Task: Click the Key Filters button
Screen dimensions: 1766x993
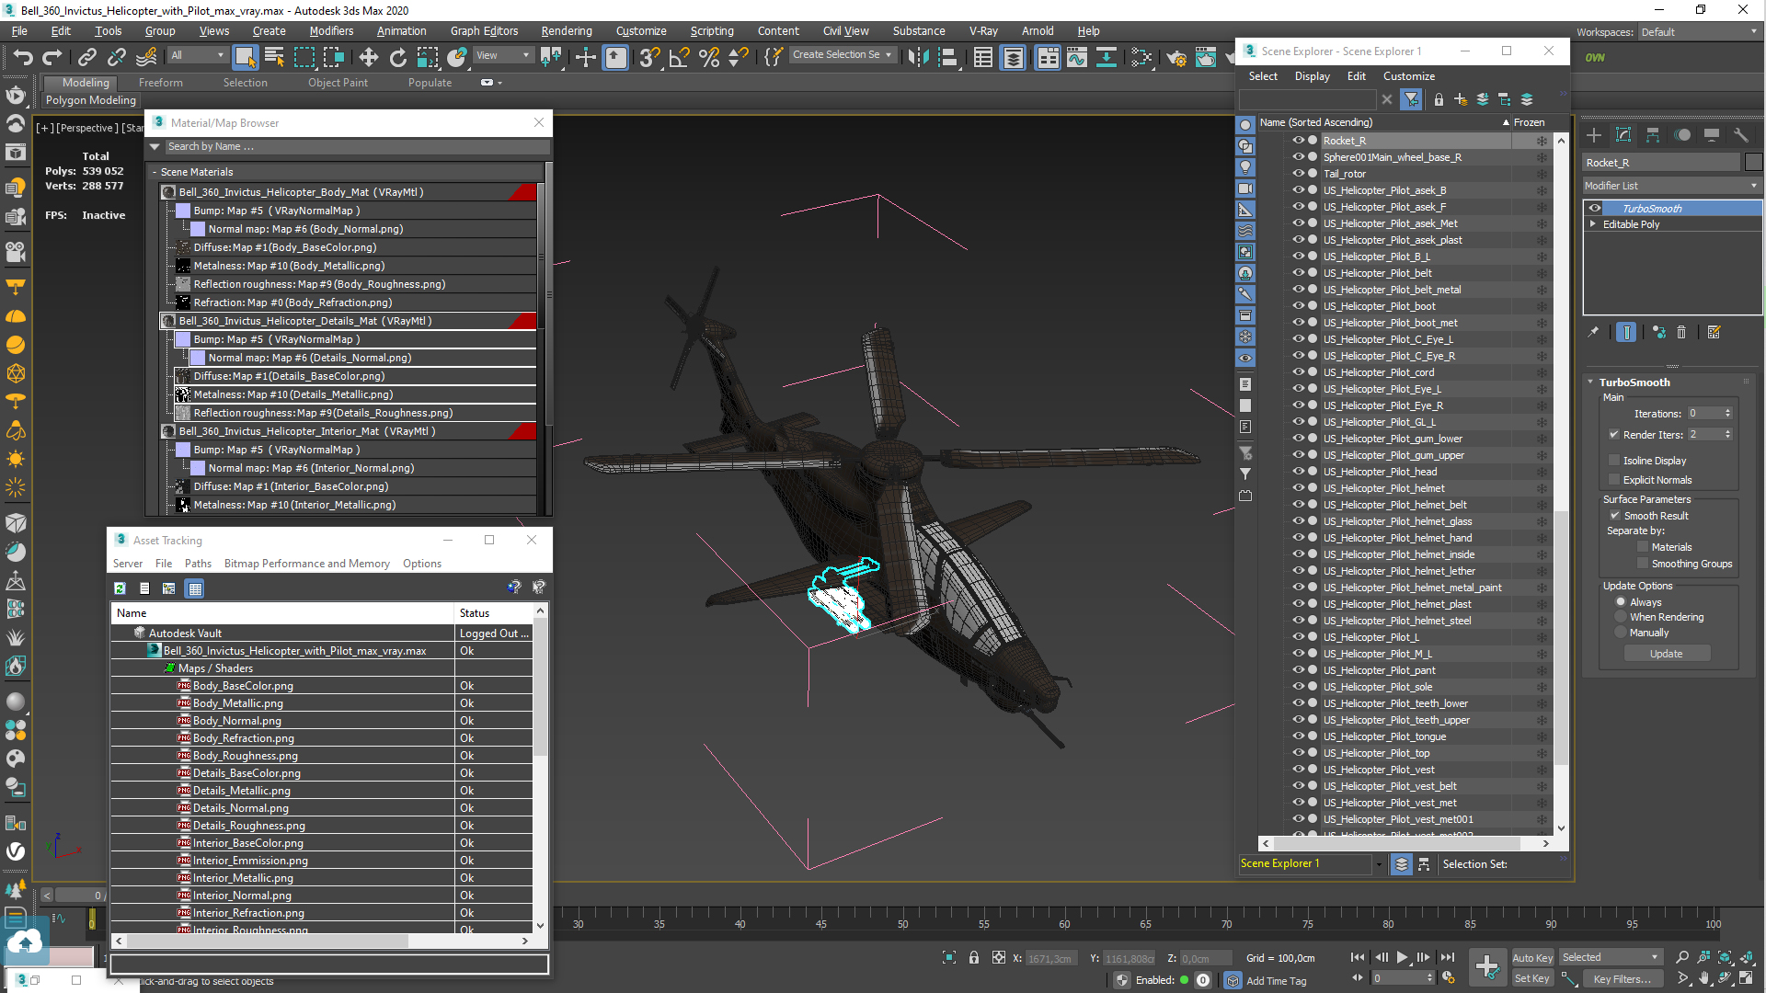Action: pyautogui.click(x=1623, y=979)
